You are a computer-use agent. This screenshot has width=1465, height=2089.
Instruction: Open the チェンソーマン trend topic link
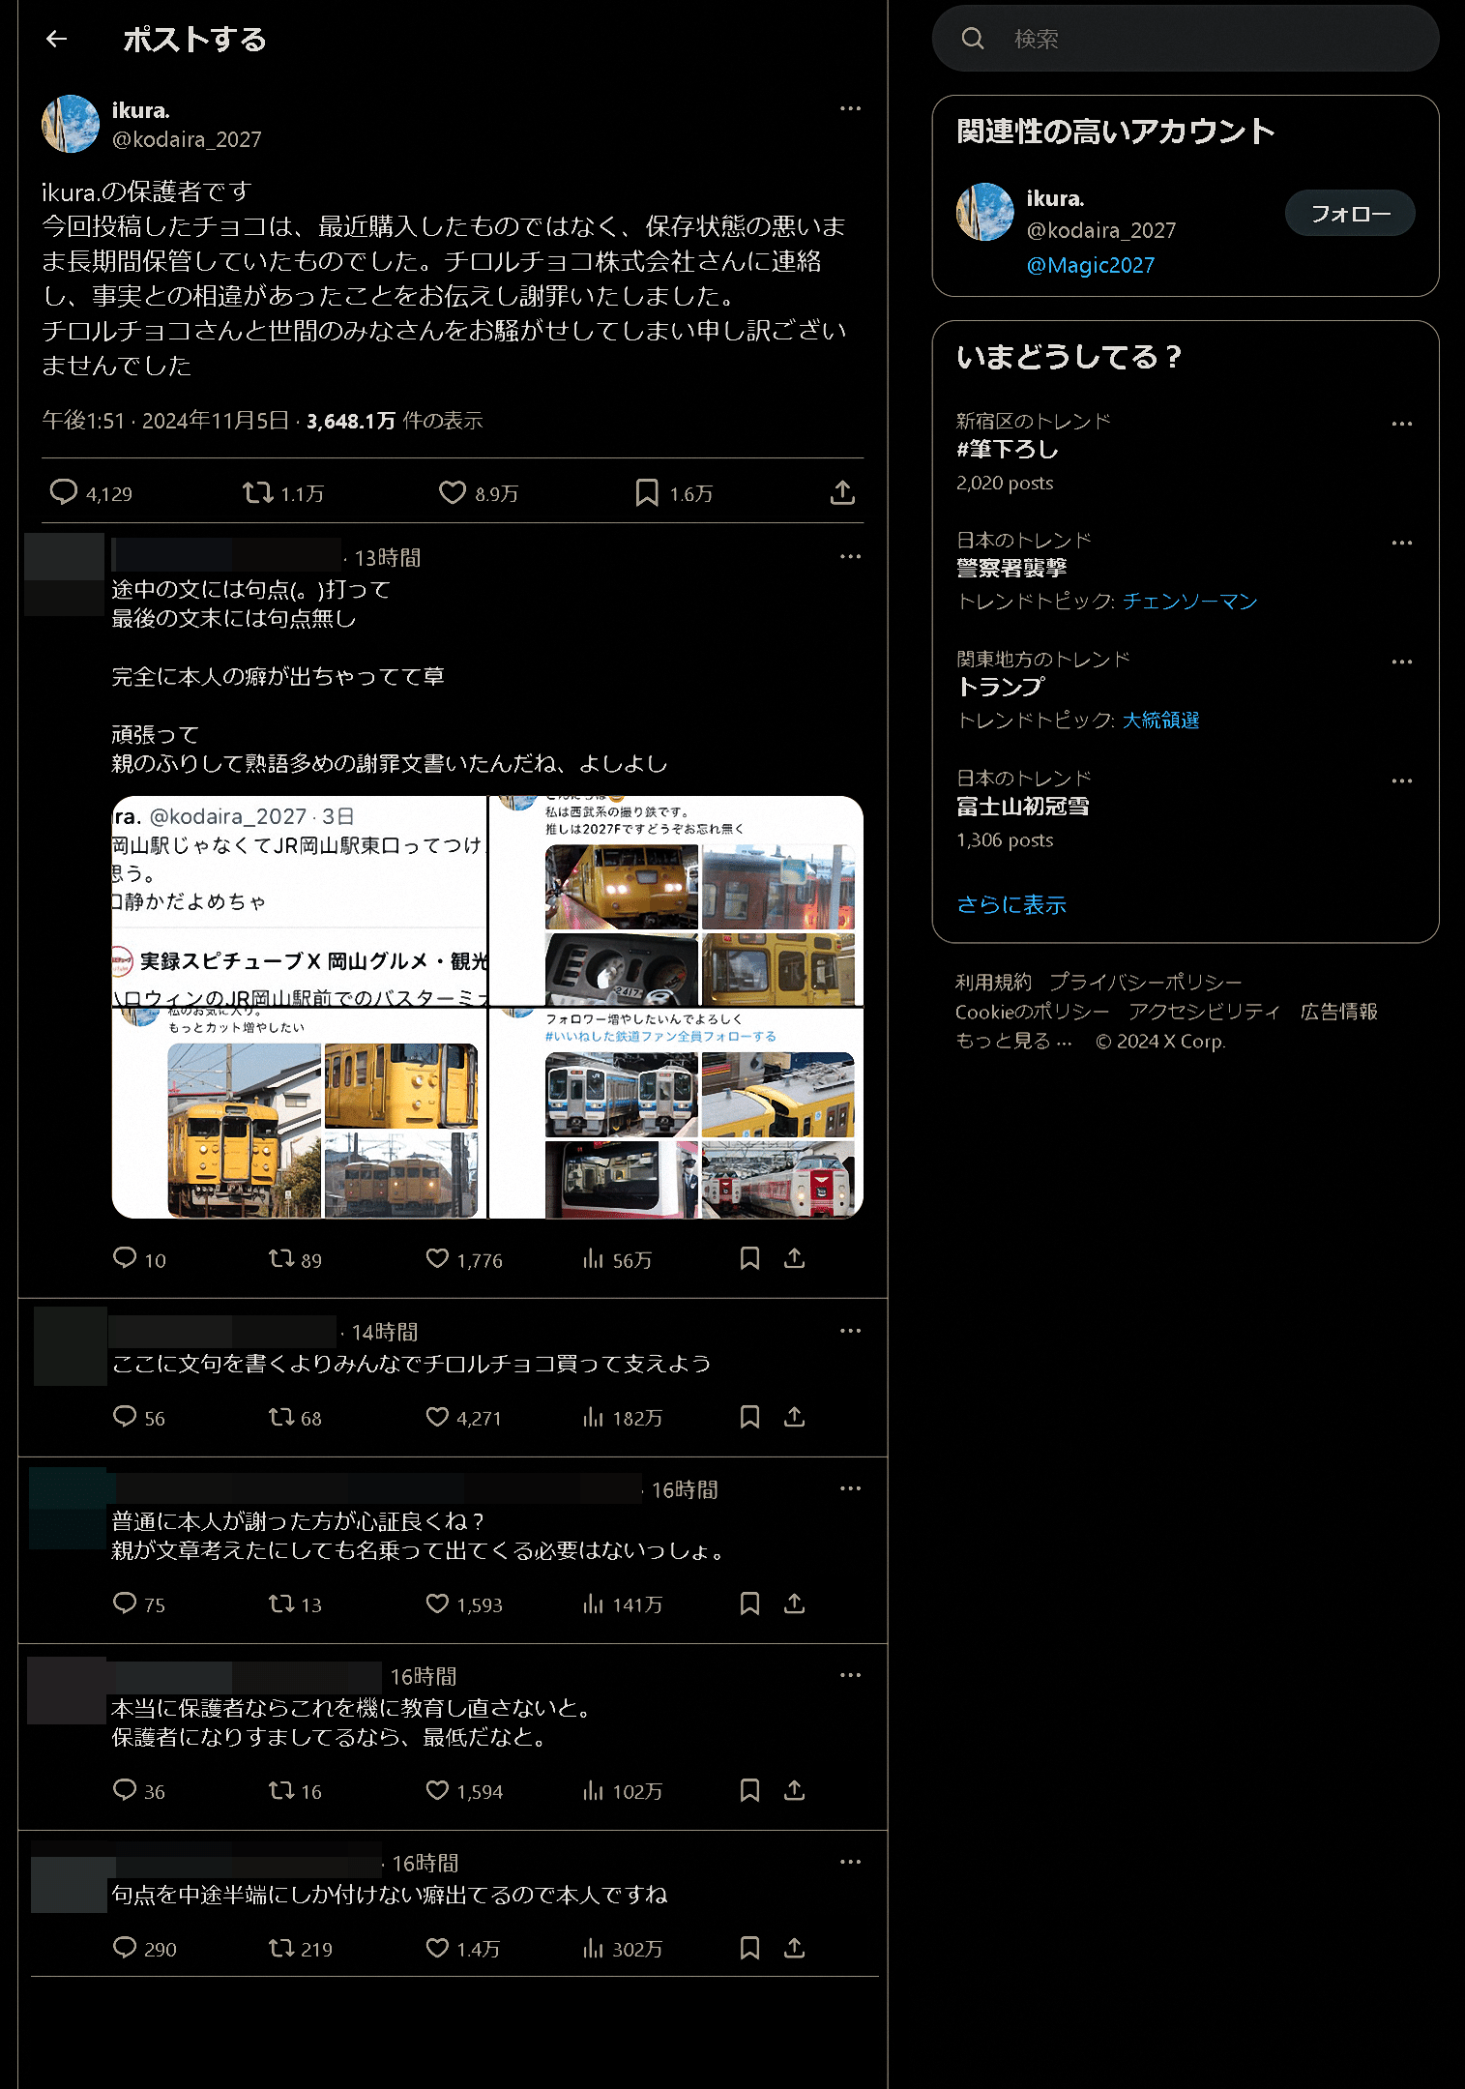[1190, 602]
